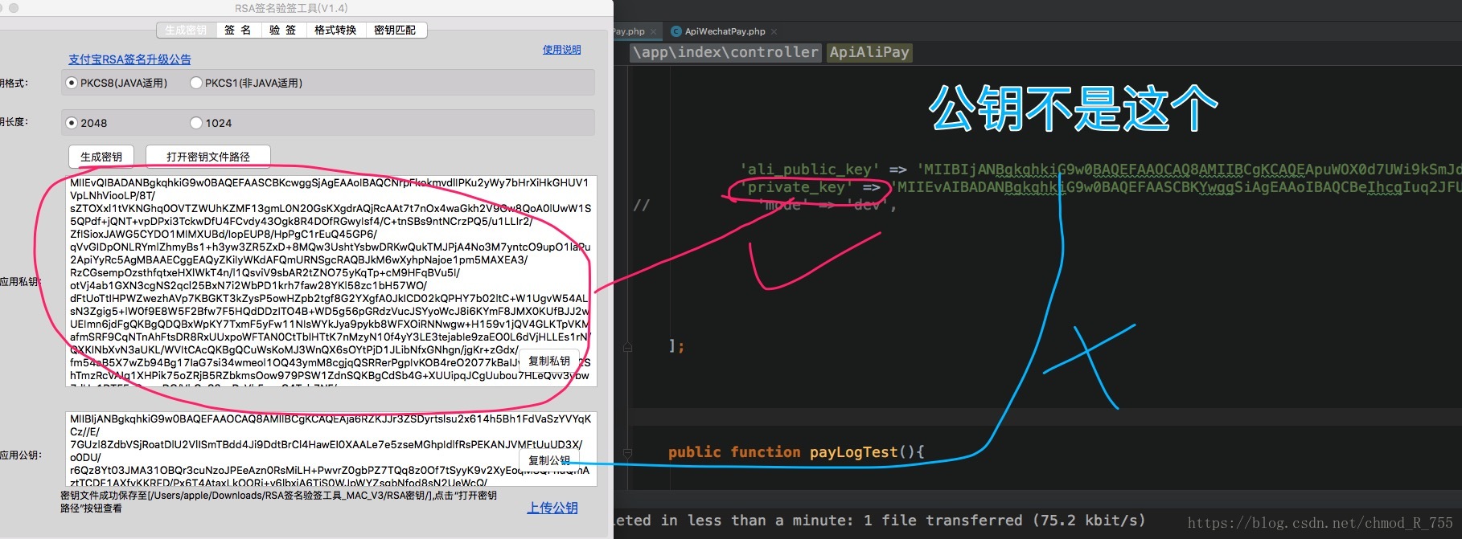Collapse the payLogTest function fold marker
The image size is (1462, 539).
coord(627,452)
